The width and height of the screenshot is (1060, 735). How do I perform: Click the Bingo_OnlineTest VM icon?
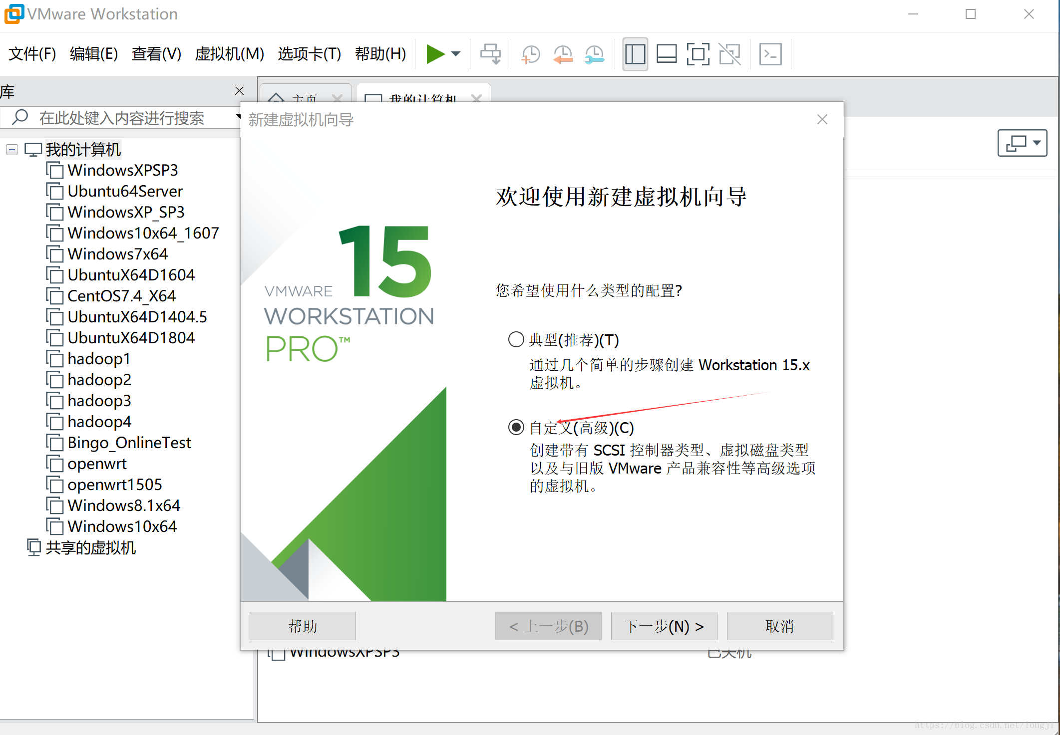point(55,443)
